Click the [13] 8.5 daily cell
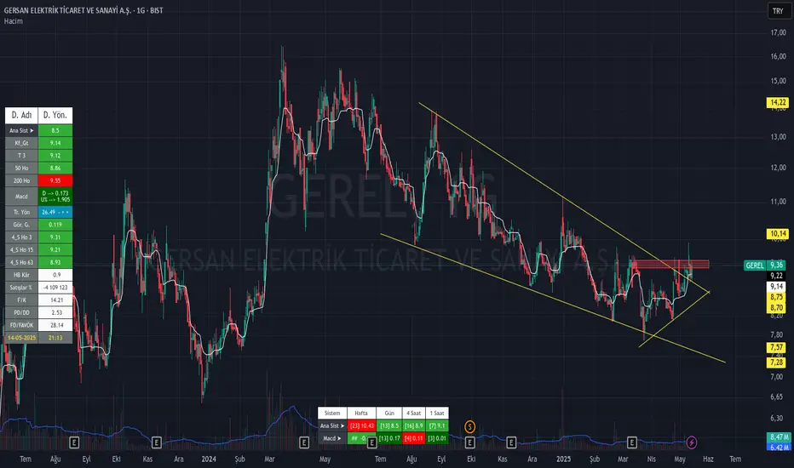 click(x=388, y=426)
